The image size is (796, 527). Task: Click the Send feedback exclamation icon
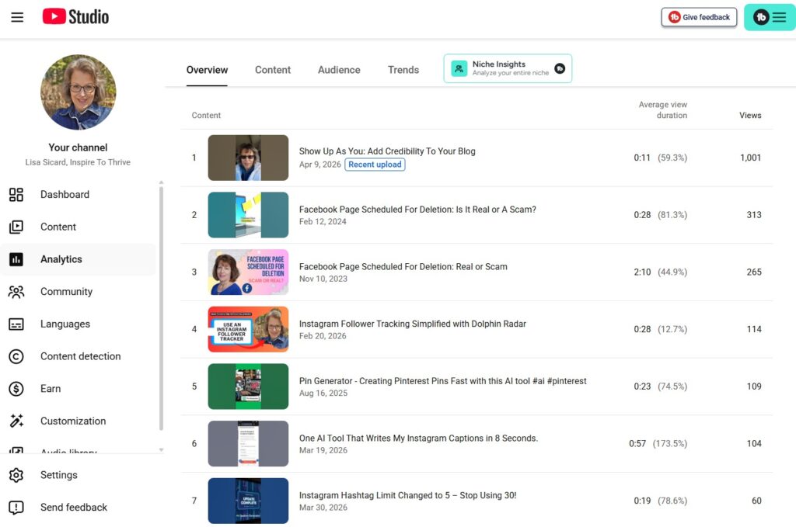[x=16, y=508]
